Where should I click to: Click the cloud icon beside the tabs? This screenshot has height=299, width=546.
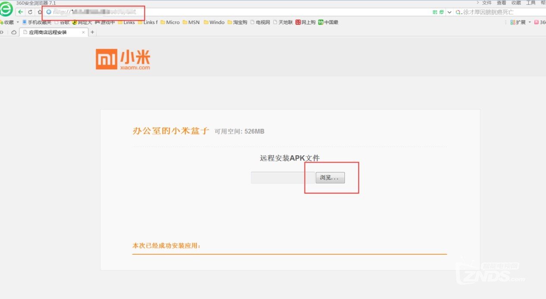14,32
